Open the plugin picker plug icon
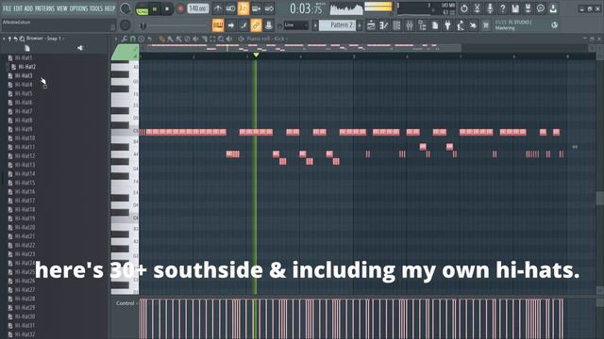 tap(447, 25)
